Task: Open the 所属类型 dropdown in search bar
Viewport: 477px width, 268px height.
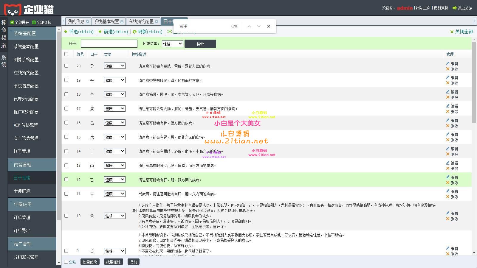Action: (x=172, y=44)
